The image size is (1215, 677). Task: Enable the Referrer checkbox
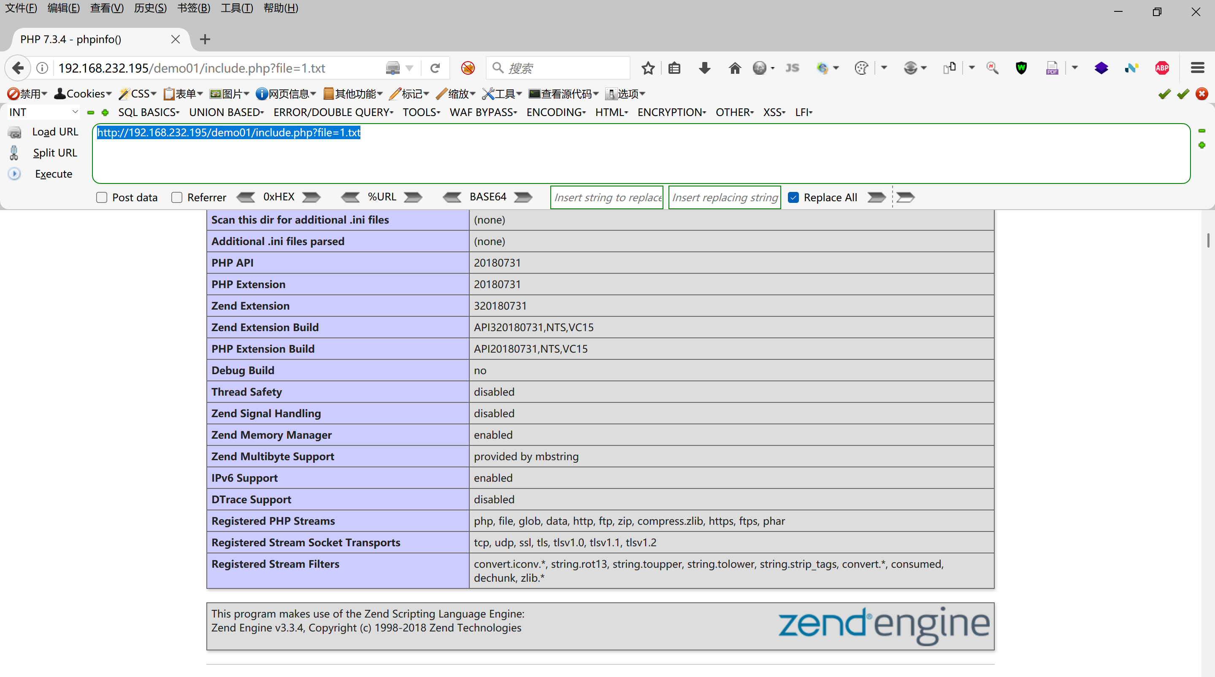[177, 197]
